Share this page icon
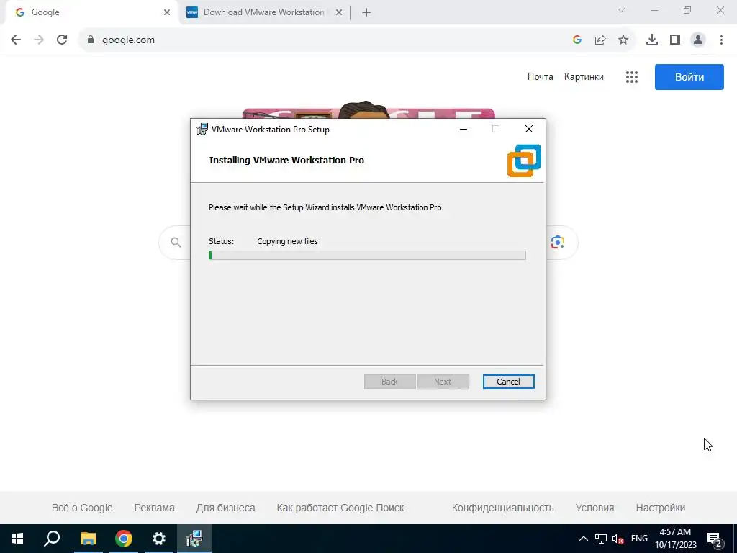The image size is (737, 553). [600, 40]
